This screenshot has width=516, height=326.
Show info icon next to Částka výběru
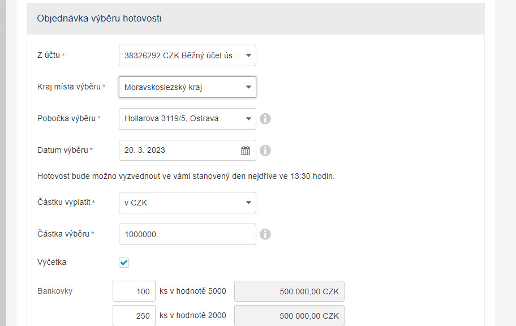click(265, 234)
